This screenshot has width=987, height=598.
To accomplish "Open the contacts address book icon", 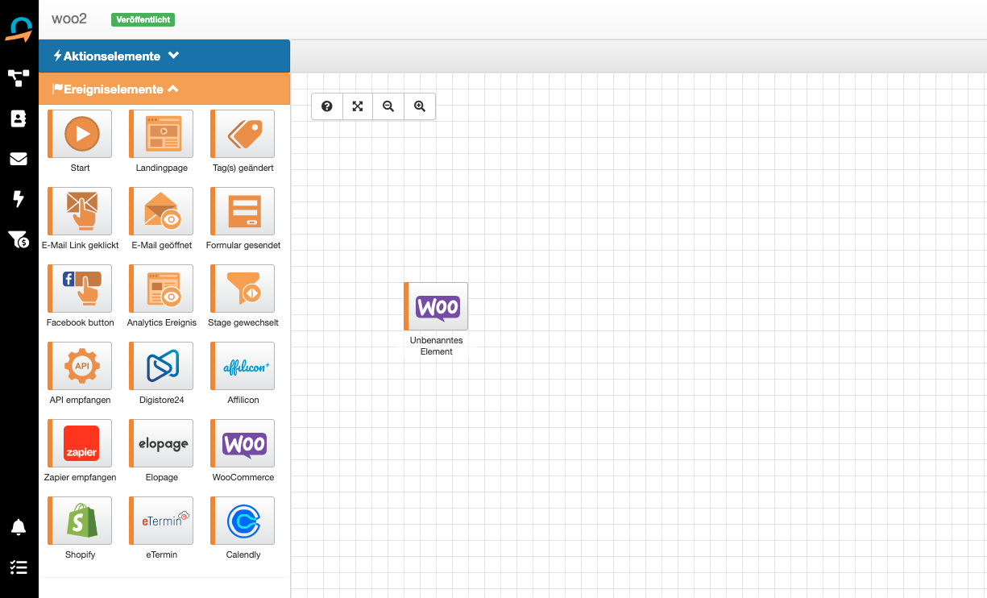I will coord(19,118).
